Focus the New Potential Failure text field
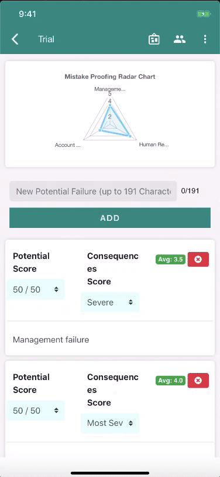 point(93,192)
